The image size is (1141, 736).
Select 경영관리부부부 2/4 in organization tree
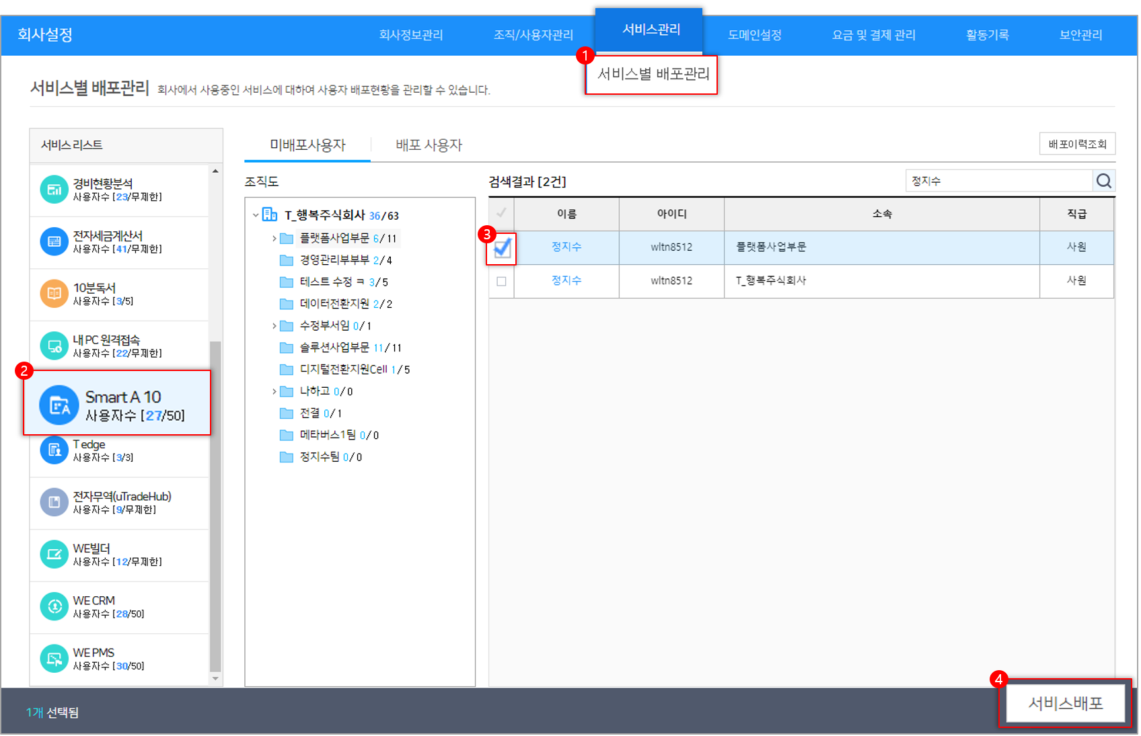(x=346, y=260)
